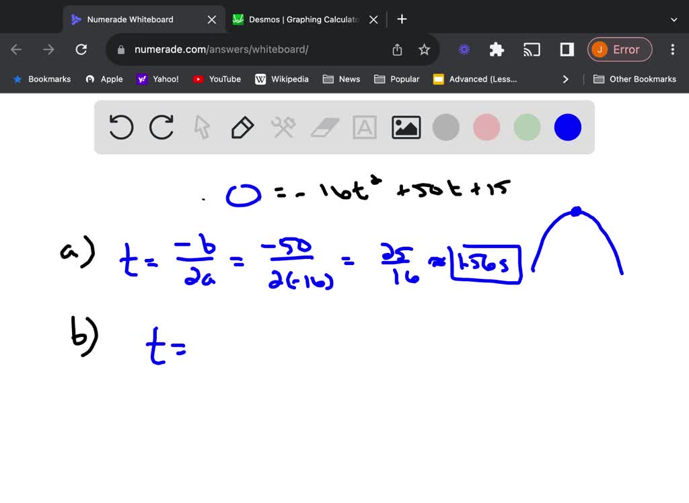
Task: Select the eraser tool
Action: coord(324,127)
